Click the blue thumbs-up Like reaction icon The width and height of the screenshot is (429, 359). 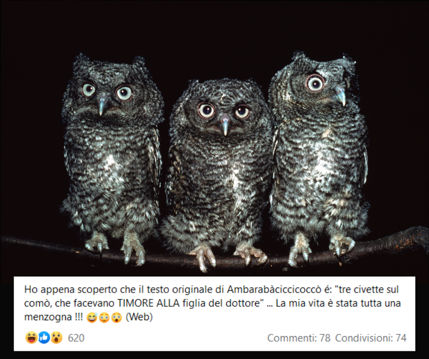44,338
